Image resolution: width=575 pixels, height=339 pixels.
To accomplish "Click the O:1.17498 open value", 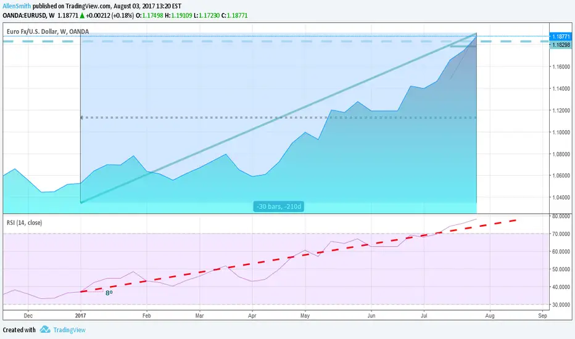I will [149, 15].
